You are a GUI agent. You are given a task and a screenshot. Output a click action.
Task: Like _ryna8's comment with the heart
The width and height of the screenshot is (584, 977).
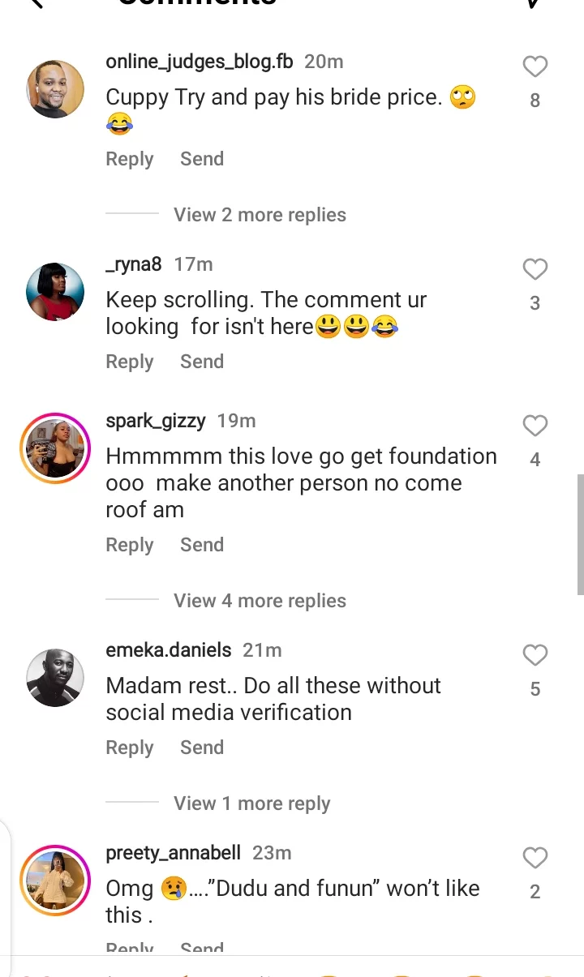click(x=535, y=269)
